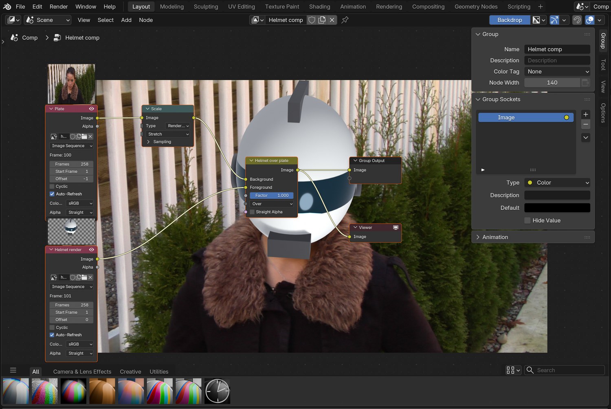611x409 pixels.
Task: Switch to the Compositing workspace tab
Action: [x=428, y=7]
